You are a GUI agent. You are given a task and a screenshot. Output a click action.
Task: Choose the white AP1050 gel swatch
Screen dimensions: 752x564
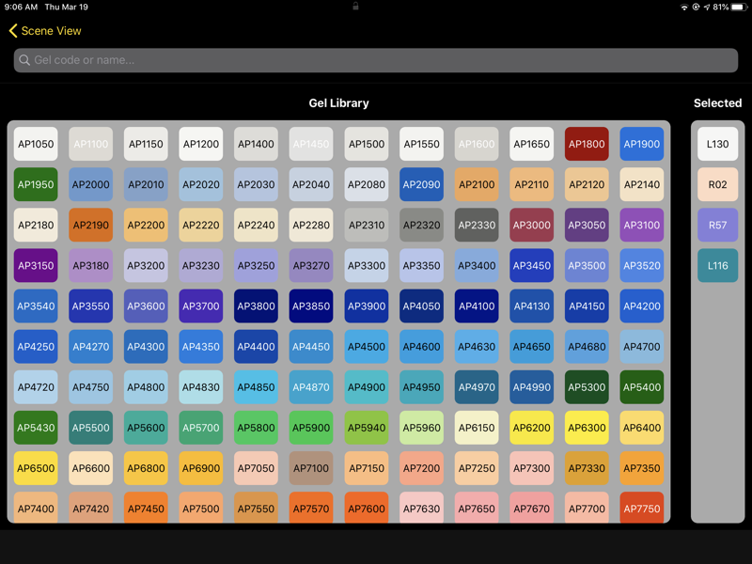[x=36, y=145]
